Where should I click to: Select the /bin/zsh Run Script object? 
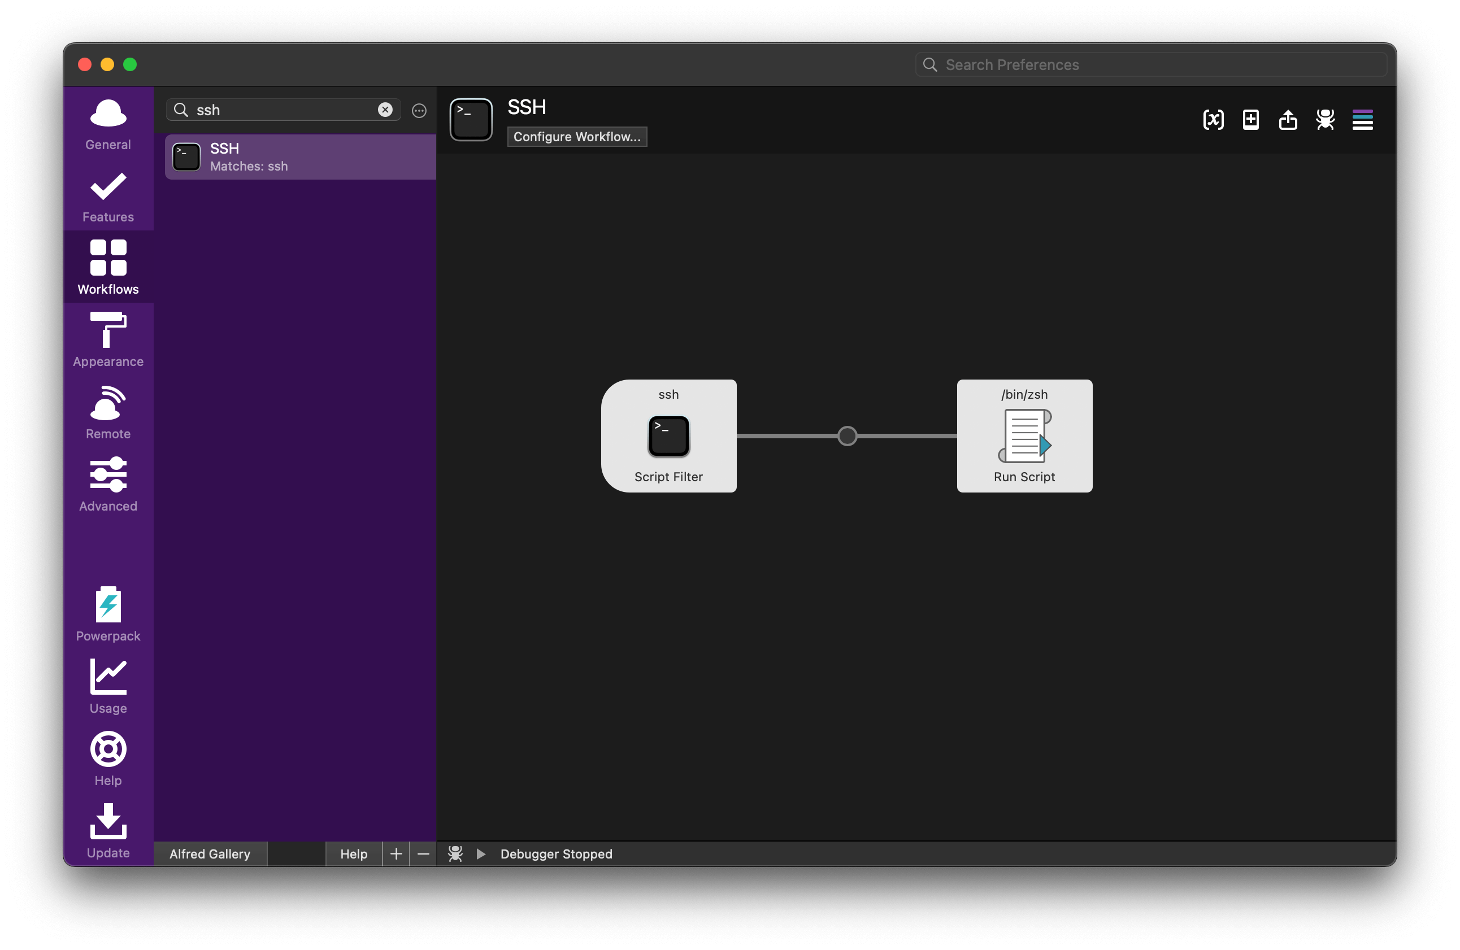[x=1024, y=436]
